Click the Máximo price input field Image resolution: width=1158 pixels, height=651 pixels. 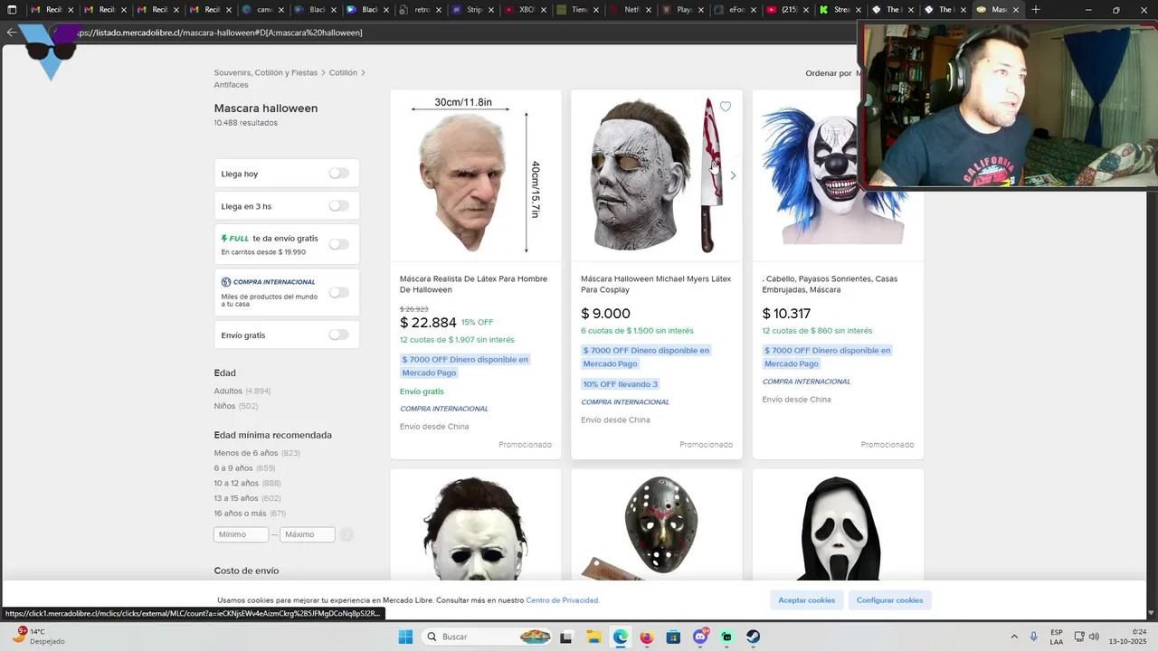(308, 534)
